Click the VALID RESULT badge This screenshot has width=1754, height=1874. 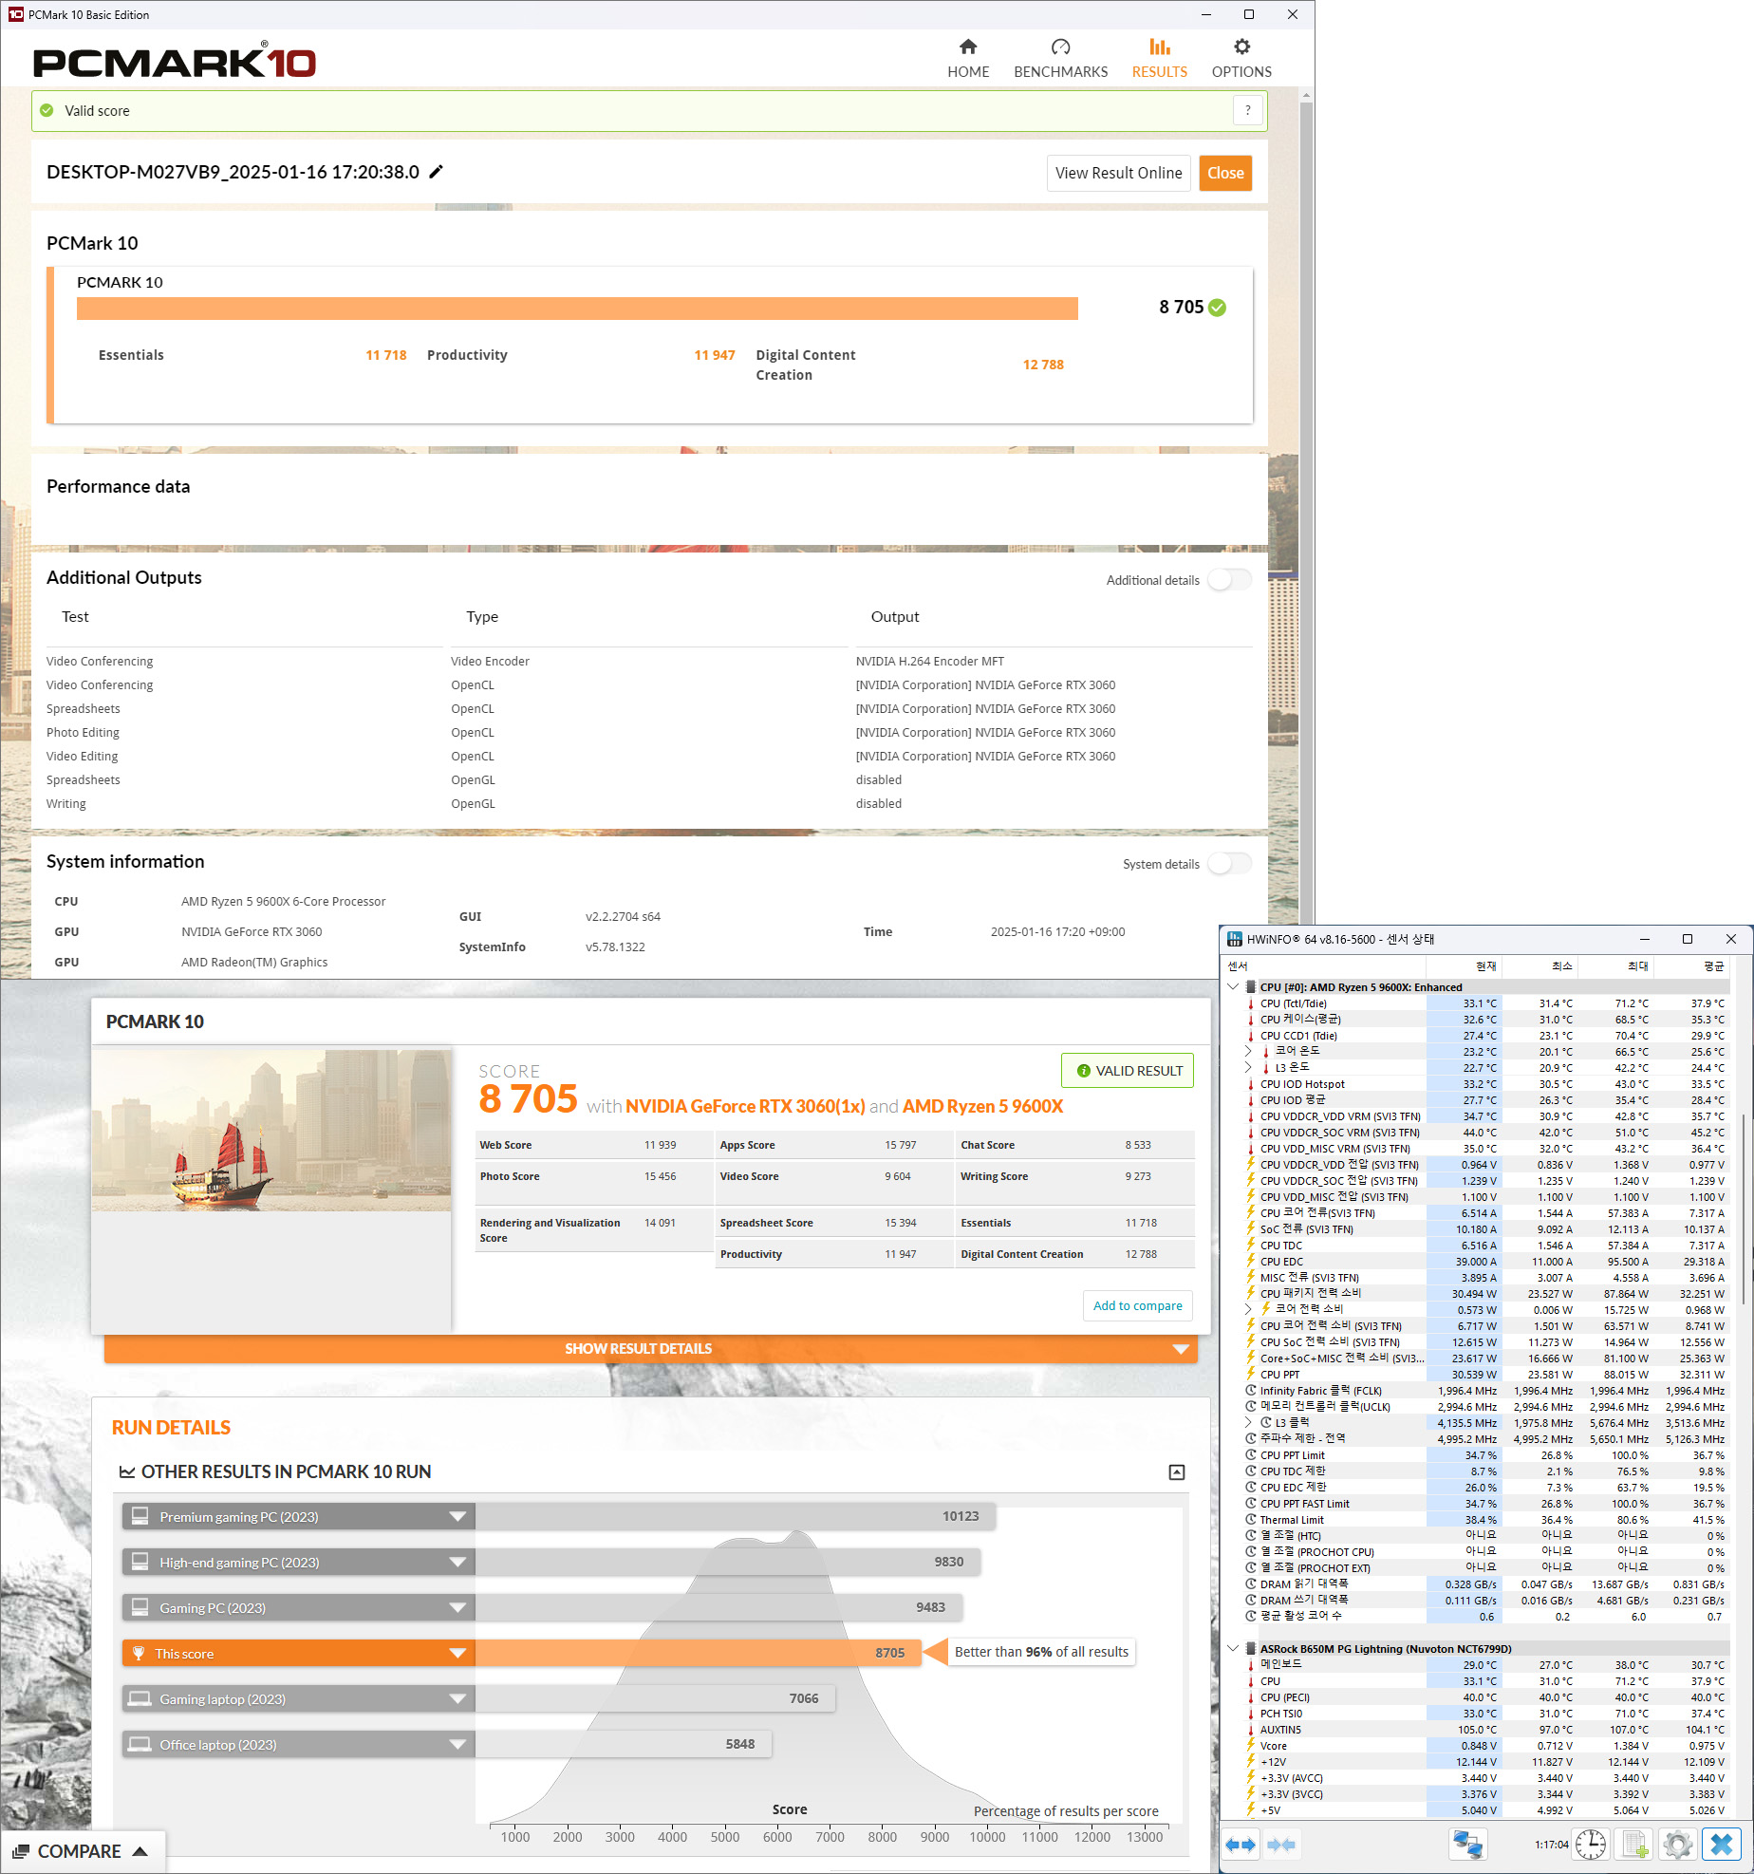pos(1128,1070)
